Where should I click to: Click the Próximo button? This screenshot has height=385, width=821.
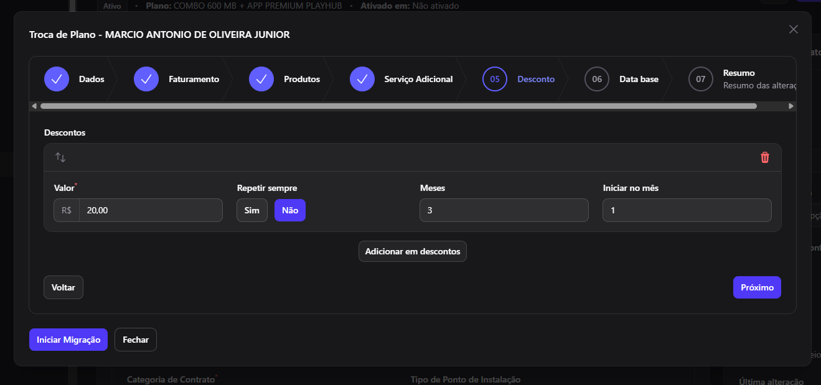(x=757, y=287)
